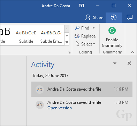This screenshot has height=126, width=137.
Task: Open Activity pane options dropdown arrow
Action: [x=115, y=63]
